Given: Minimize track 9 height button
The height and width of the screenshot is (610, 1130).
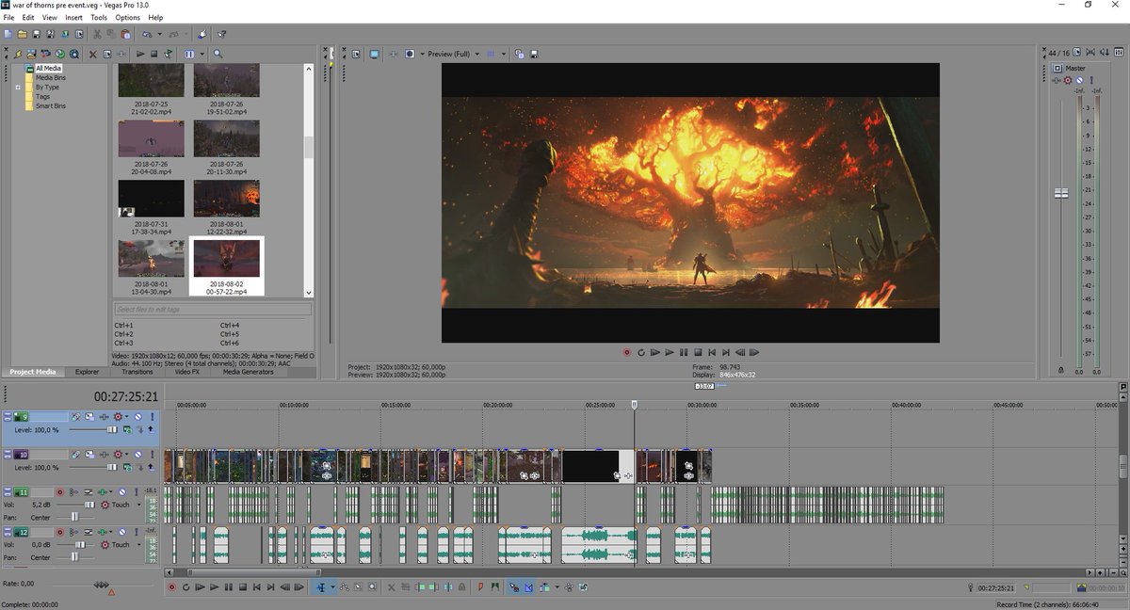Looking at the screenshot, I should [x=8, y=416].
